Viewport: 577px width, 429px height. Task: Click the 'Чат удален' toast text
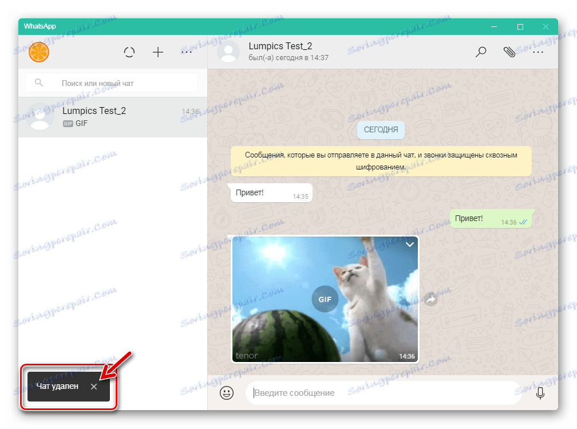pos(57,386)
